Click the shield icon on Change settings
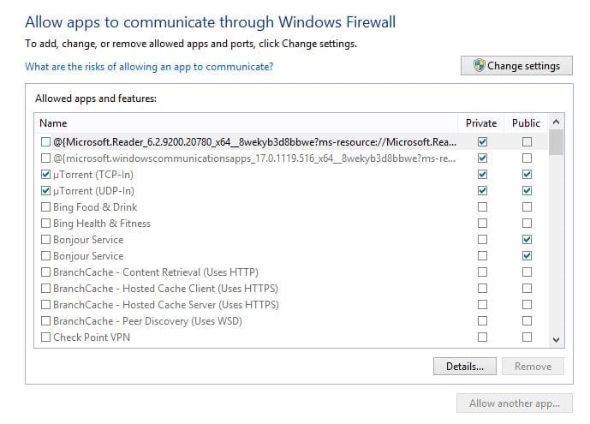The width and height of the screenshot is (590, 424). coord(478,66)
